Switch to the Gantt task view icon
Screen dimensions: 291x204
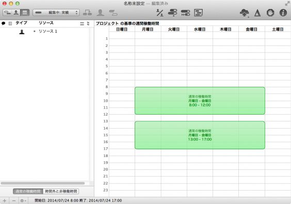[7, 12]
